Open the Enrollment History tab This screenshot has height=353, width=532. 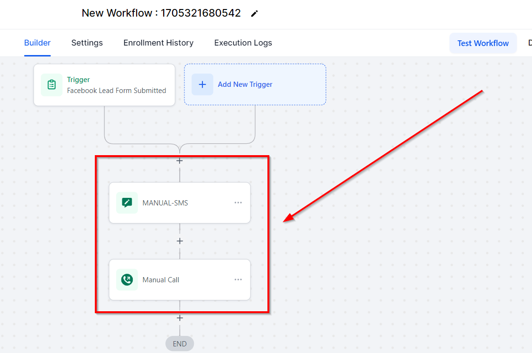tap(158, 43)
